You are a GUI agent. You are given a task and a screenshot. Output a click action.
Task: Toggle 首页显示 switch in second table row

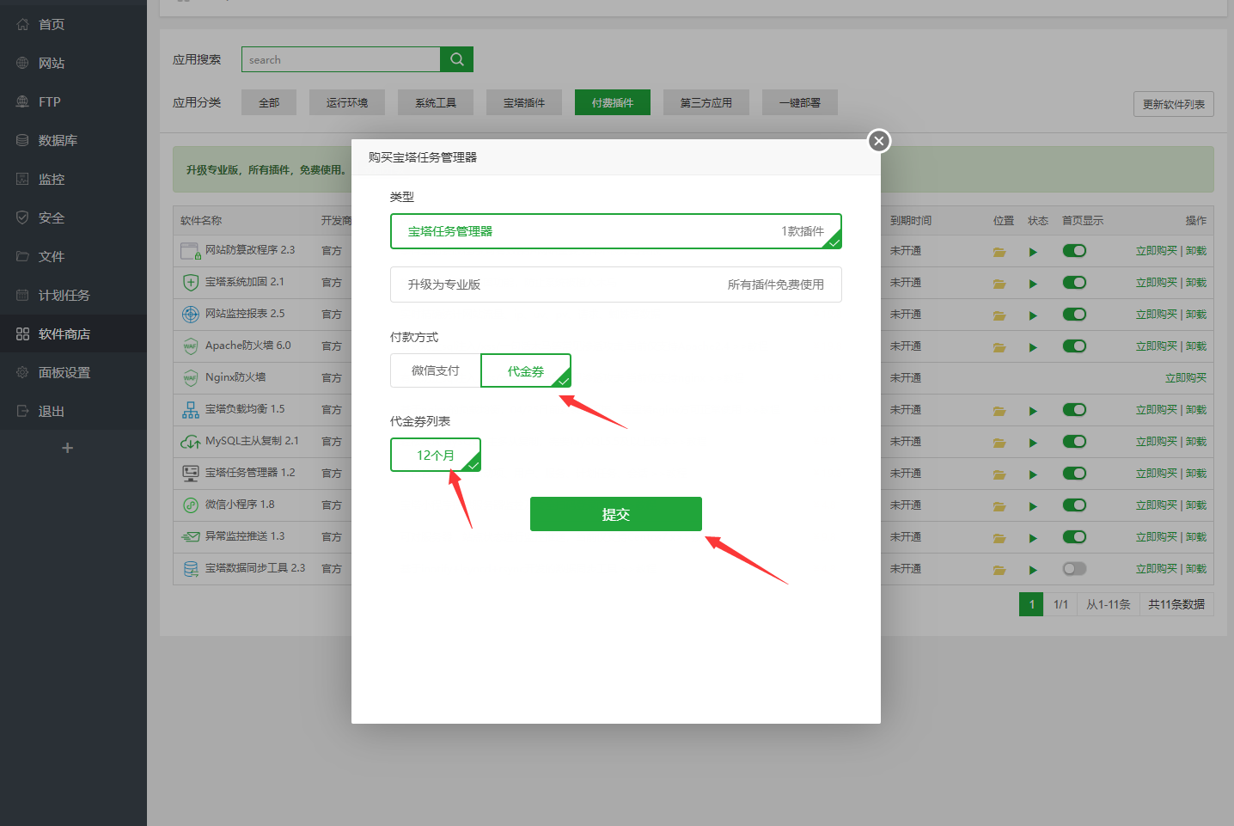tap(1074, 283)
